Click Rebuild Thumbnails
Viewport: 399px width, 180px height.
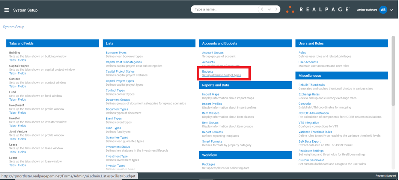point(312,85)
